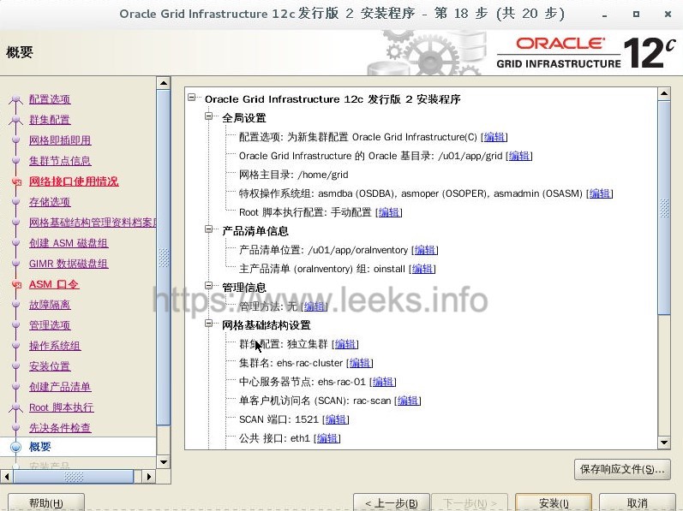Viewport: 683px width, 511px height.
Task: Go to 群集配置 step in sidebar
Action: (50, 120)
